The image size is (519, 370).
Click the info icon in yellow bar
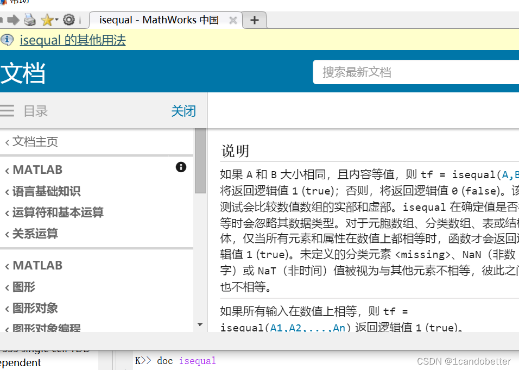(x=7, y=40)
